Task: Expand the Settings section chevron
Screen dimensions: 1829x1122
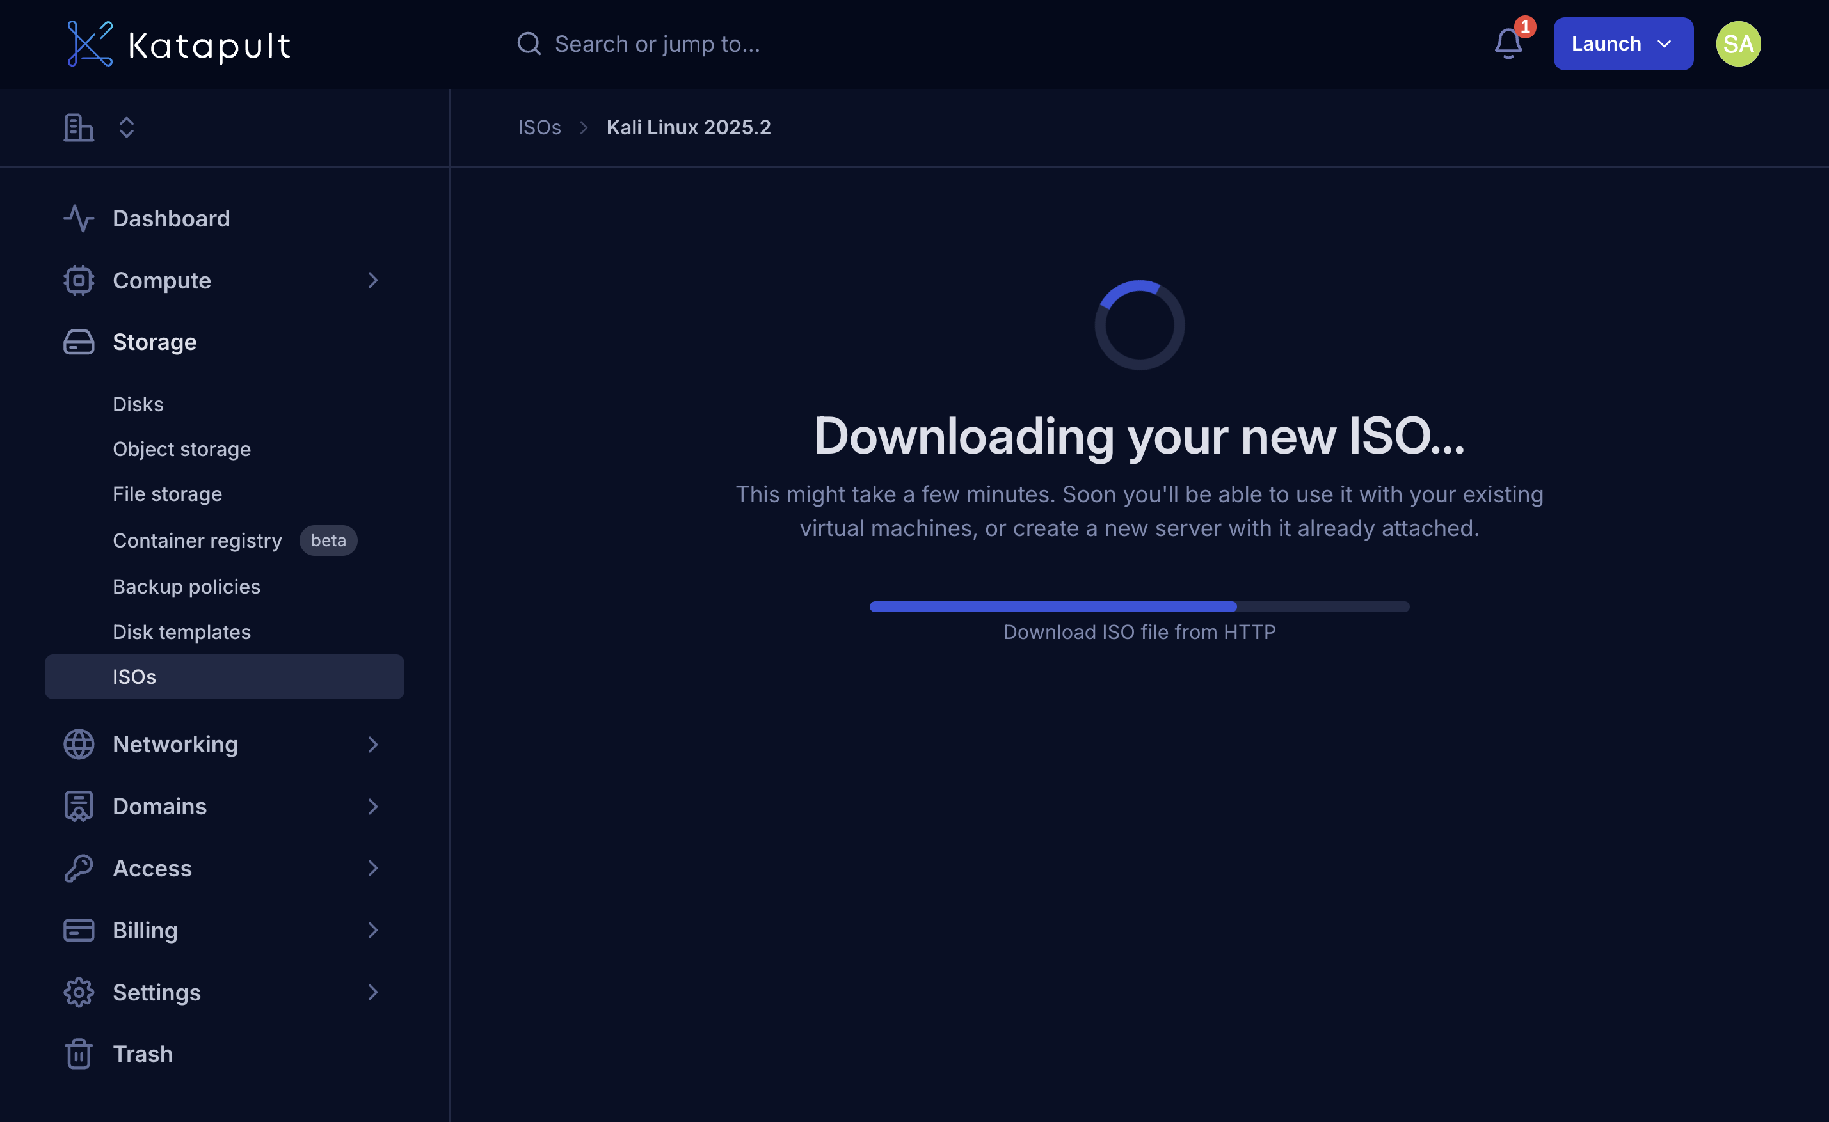Action: tap(372, 992)
